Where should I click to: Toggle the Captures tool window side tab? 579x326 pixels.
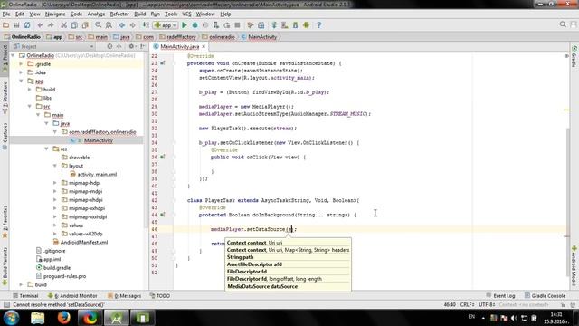(5, 136)
